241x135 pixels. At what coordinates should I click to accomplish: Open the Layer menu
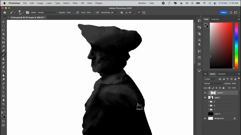pos(49,3)
